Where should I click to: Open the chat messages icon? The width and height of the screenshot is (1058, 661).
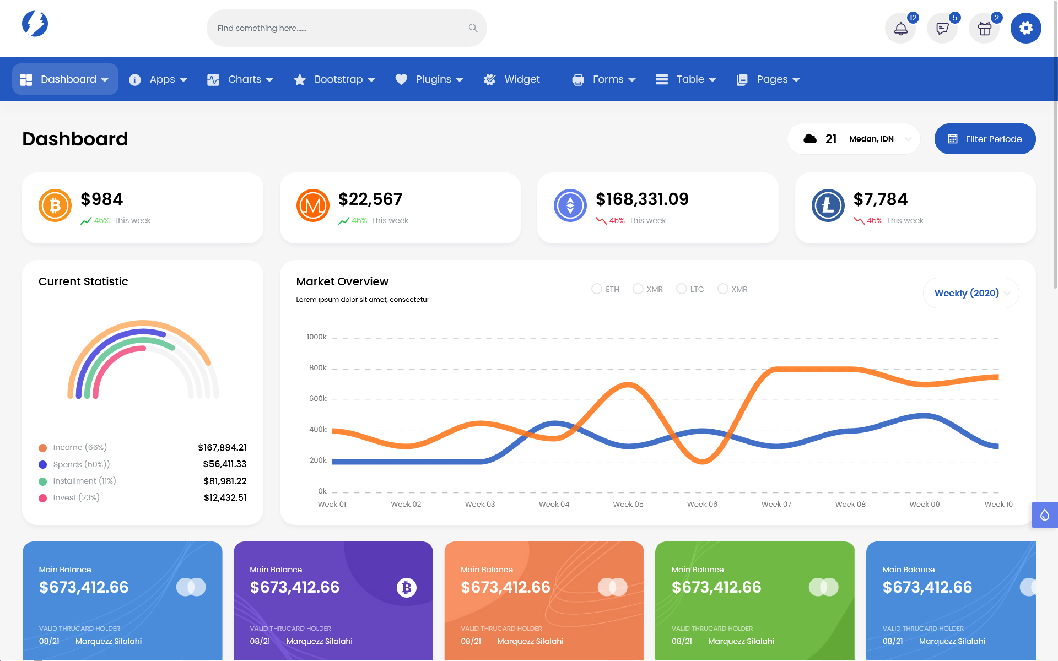pos(942,28)
